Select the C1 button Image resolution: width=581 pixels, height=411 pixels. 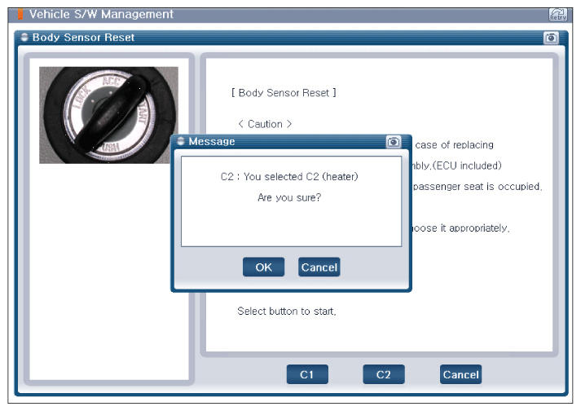tap(306, 374)
